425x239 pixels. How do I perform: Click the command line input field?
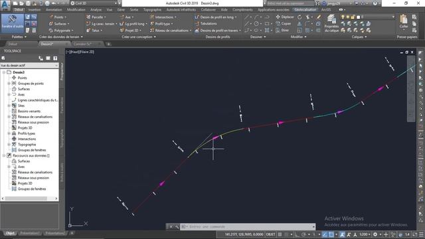[x=248, y=226]
